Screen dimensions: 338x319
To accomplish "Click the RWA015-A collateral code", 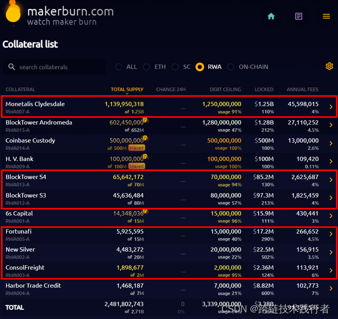I will point(18,130).
